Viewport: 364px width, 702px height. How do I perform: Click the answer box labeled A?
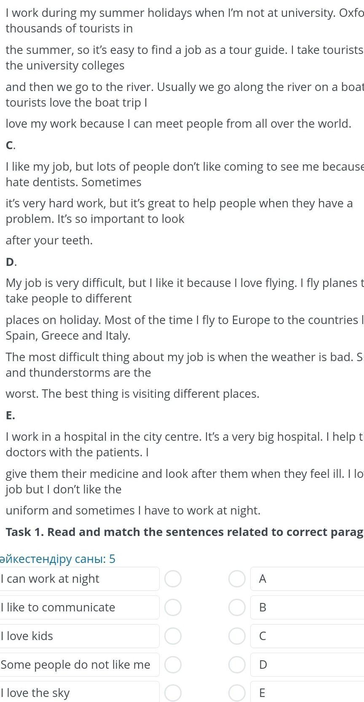pyautogui.click(x=308, y=579)
